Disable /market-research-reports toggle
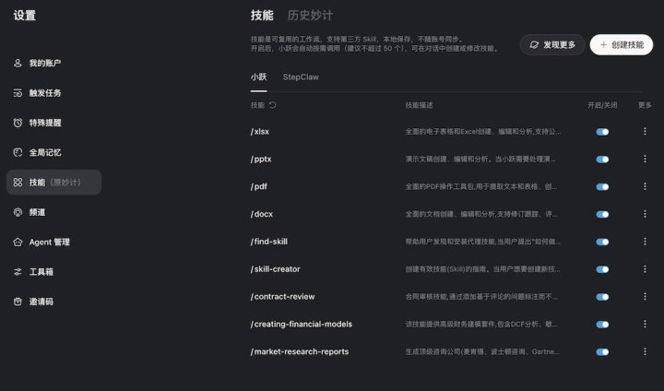 pos(602,352)
